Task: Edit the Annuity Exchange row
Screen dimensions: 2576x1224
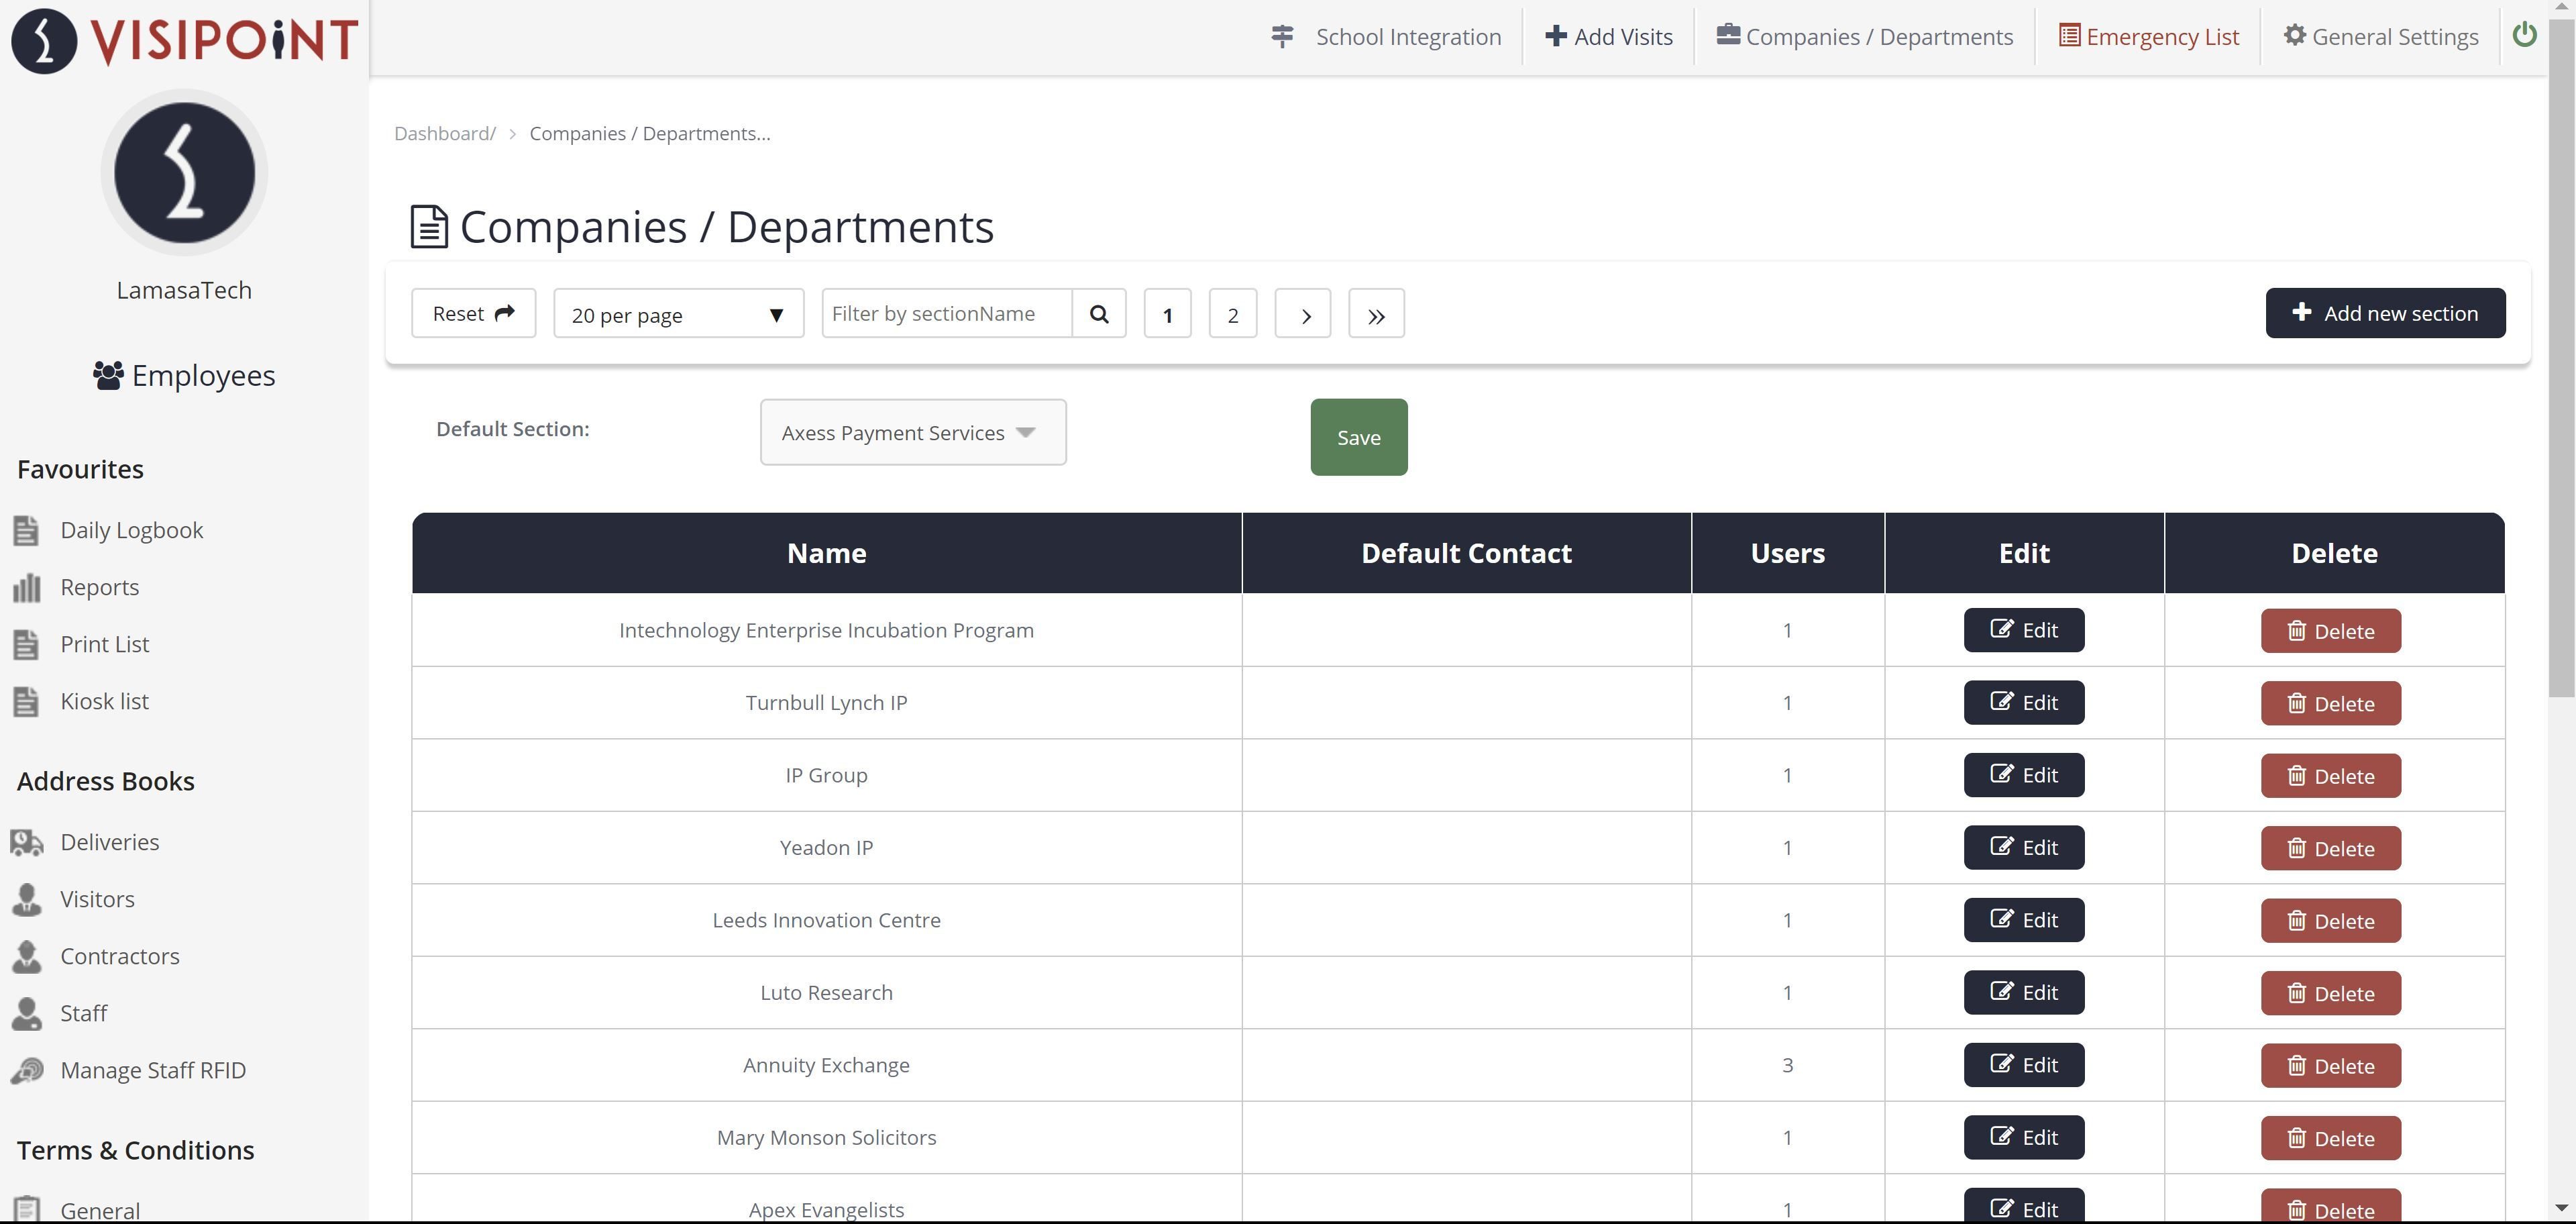Action: 2023,1065
